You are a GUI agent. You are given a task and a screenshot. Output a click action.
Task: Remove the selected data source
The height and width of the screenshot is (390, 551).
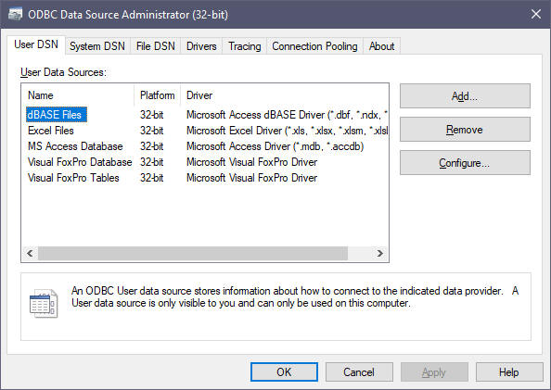tap(465, 130)
